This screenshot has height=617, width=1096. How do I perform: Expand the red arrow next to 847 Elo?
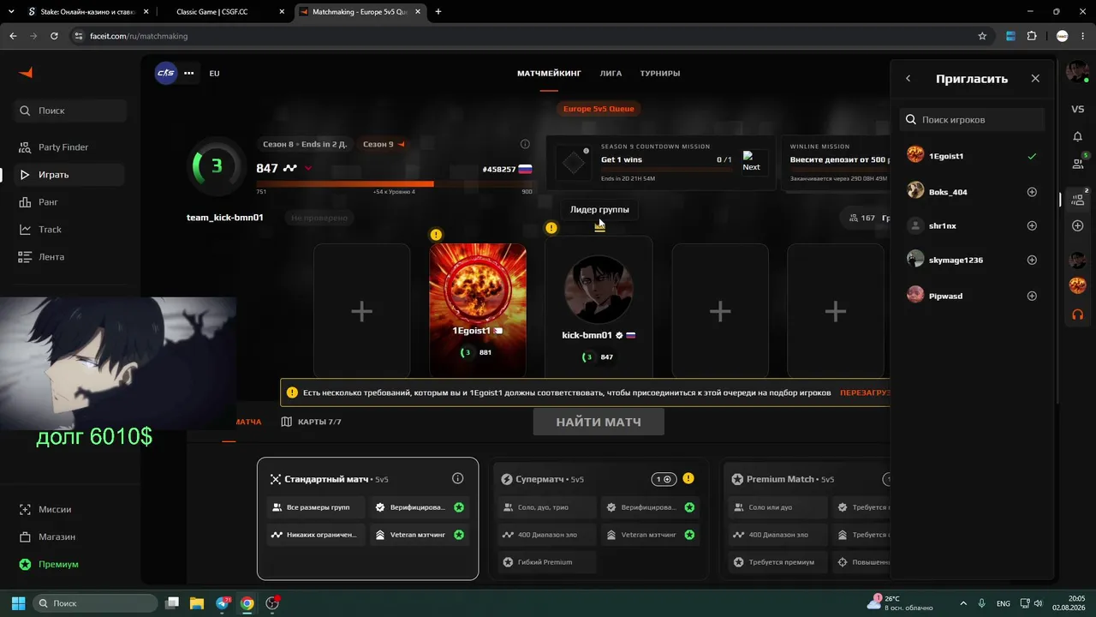[308, 169]
